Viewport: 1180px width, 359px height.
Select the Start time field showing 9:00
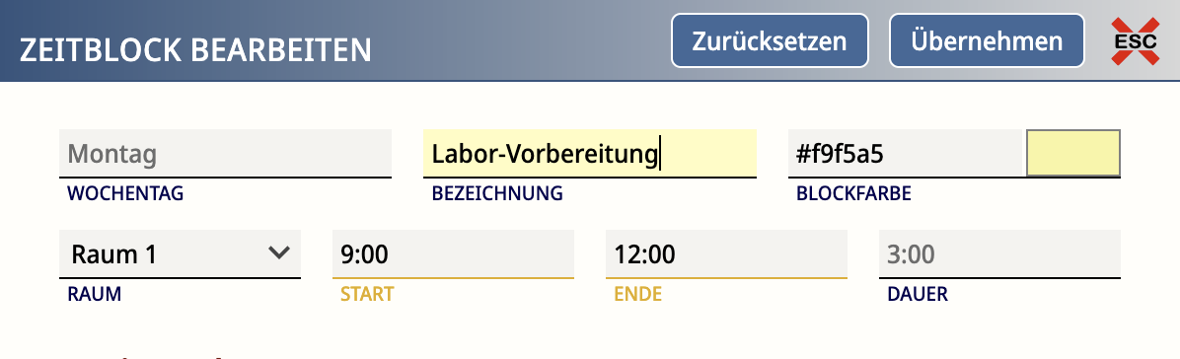(x=453, y=254)
